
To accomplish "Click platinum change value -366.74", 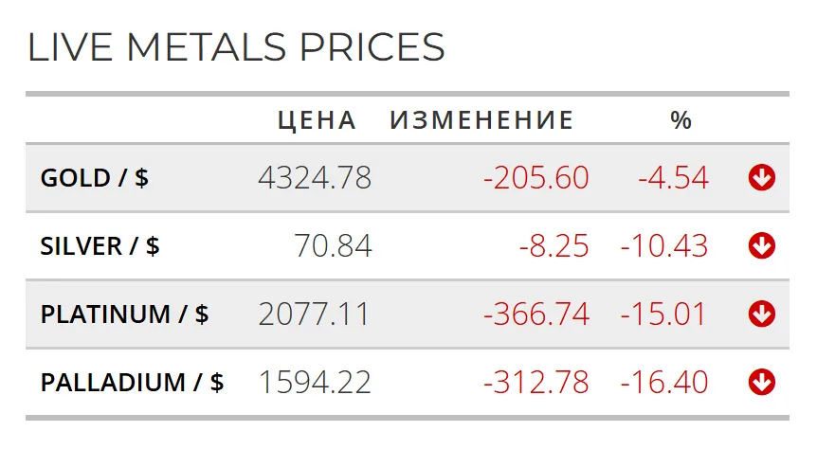I will click(536, 314).
